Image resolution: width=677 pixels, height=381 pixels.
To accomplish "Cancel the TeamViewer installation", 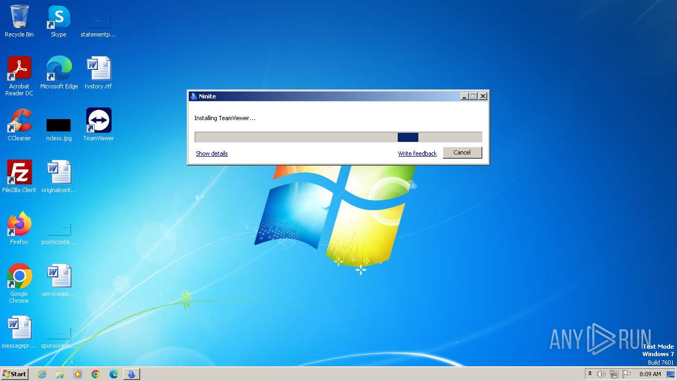I will [462, 152].
